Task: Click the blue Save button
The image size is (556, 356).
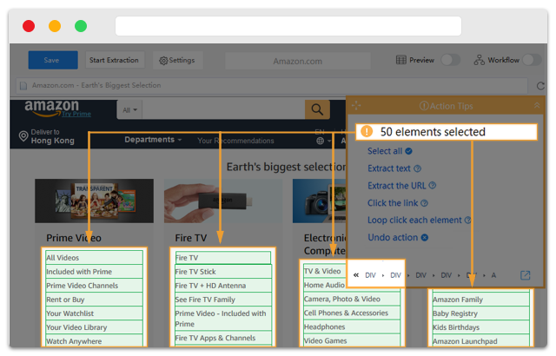Action: [53, 60]
